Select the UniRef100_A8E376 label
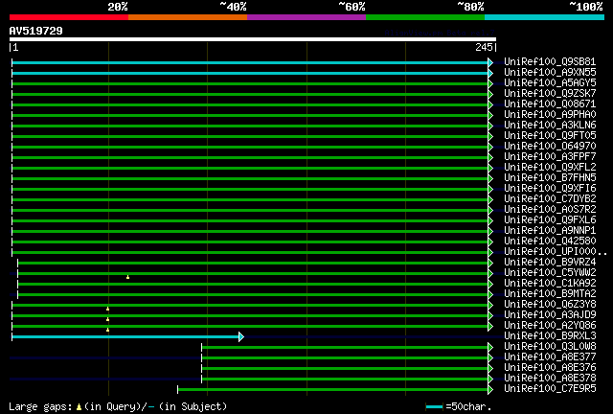Image resolution: width=613 pixels, height=414 pixels. [x=550, y=368]
